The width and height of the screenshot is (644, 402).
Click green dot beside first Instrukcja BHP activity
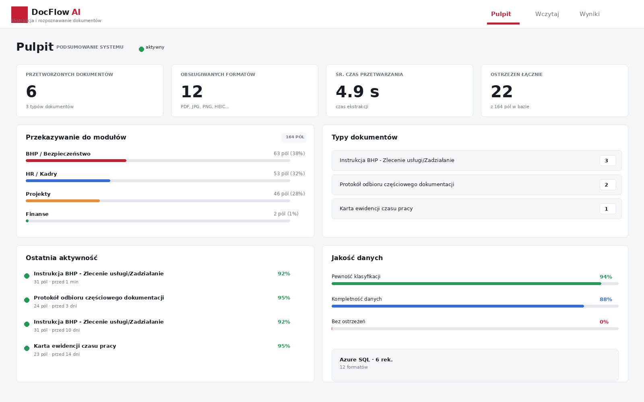point(27,276)
